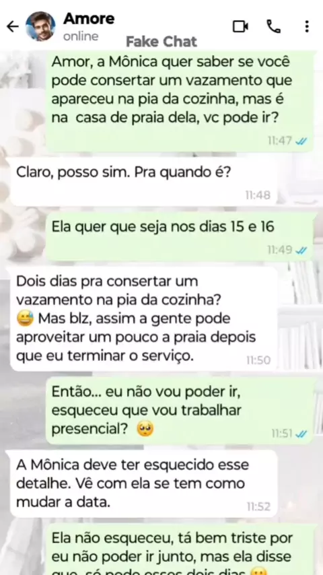Select the message about Mônica's kitchen leak
The width and height of the screenshot is (323, 575).
coord(180,100)
